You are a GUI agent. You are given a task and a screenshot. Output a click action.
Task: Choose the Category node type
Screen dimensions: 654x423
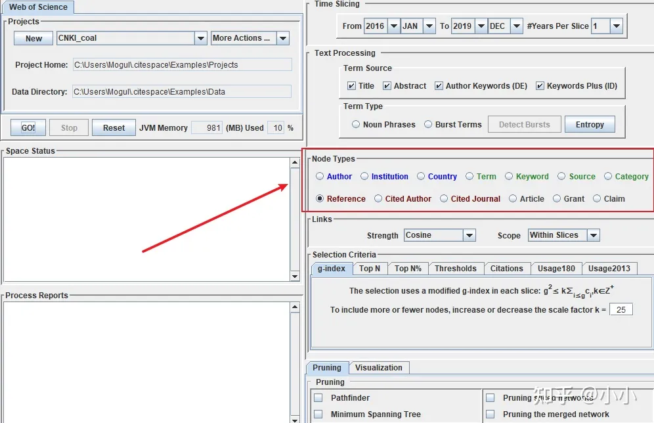tap(608, 176)
